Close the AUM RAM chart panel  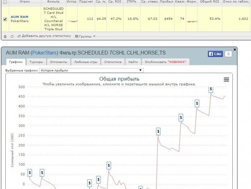235,50
